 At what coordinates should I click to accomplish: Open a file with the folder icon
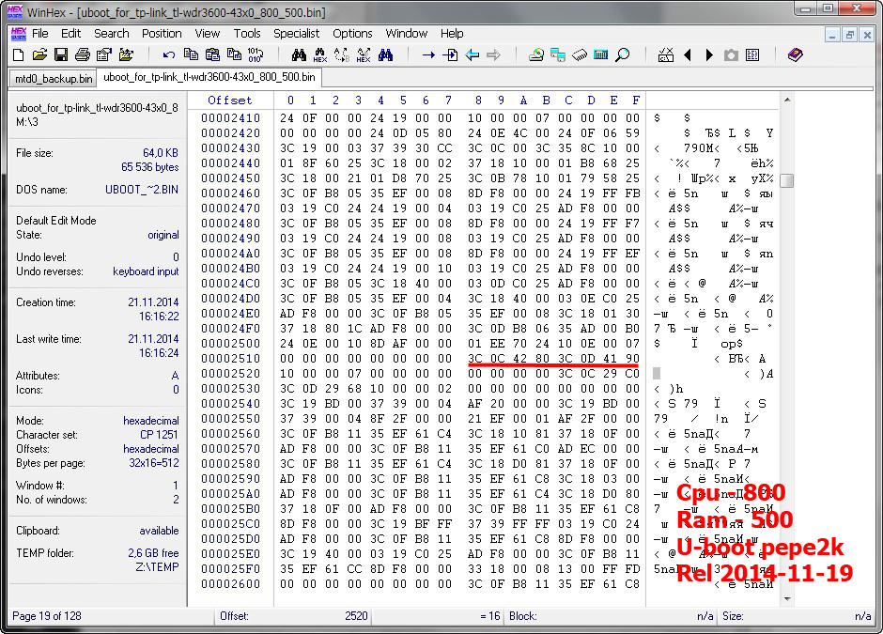tap(39, 55)
